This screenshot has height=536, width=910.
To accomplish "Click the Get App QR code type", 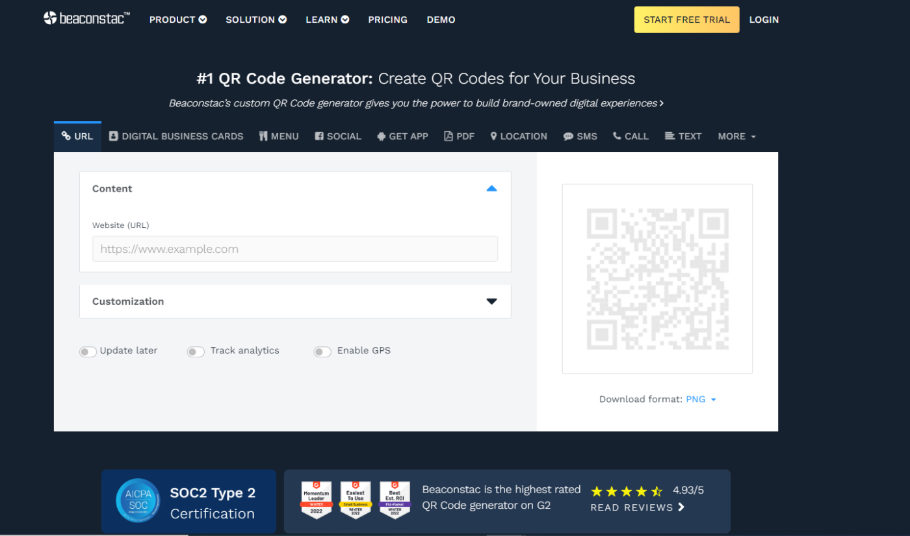I will pyautogui.click(x=402, y=136).
